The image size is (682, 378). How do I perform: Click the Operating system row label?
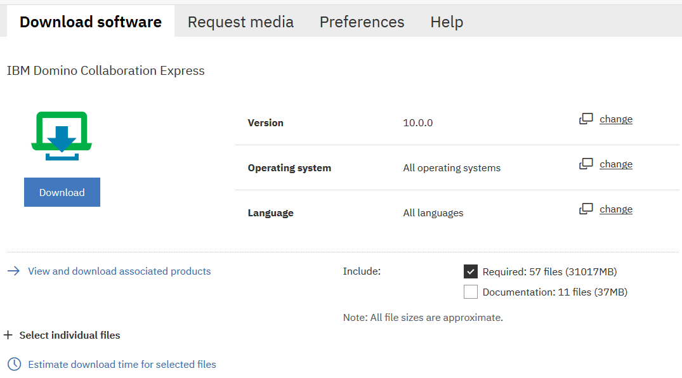[289, 168]
